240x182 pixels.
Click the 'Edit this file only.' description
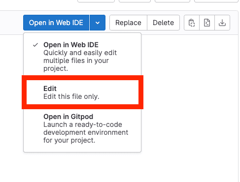[71, 96]
